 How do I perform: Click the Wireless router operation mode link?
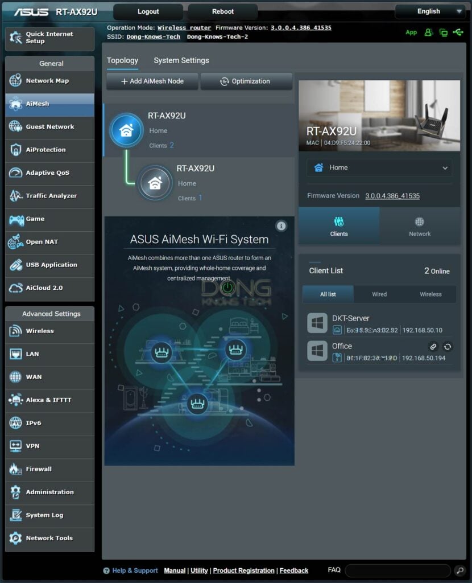[x=184, y=27]
